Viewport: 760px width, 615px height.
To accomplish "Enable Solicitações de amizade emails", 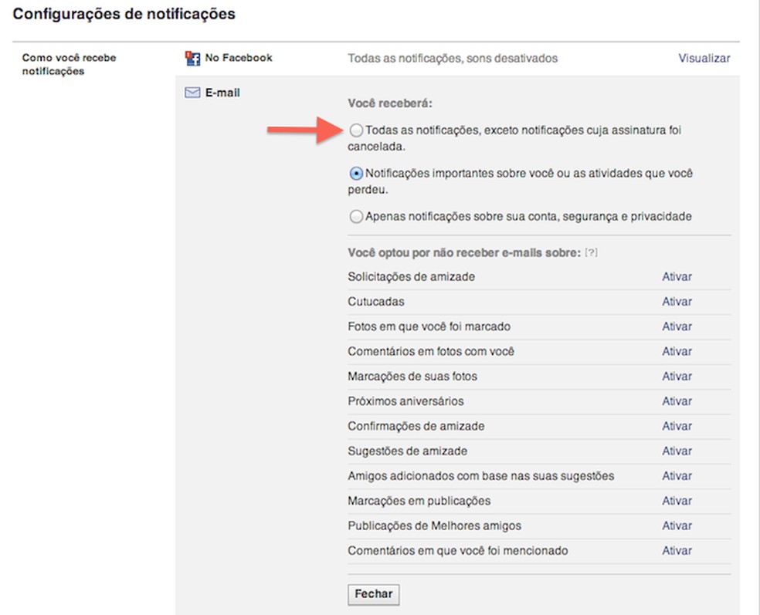I will 677,276.
